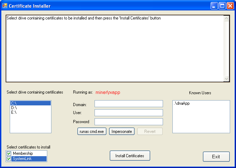Focus the User input field

129,113
